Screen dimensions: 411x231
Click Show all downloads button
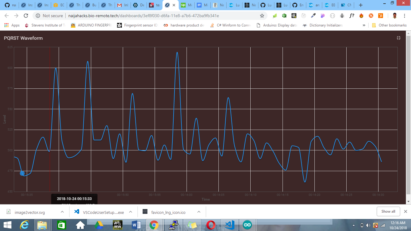388,211
